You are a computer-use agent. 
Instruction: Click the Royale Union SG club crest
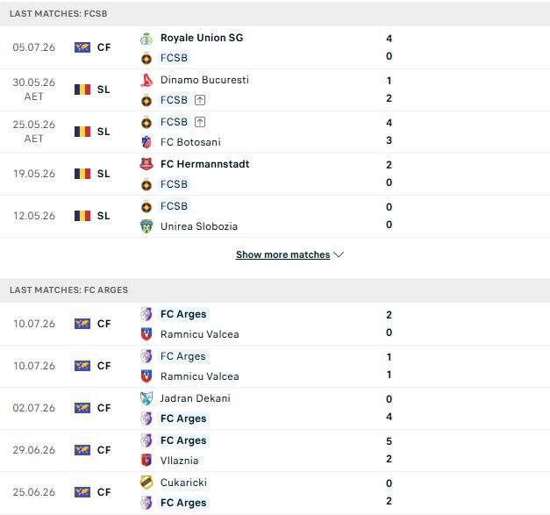(x=146, y=39)
